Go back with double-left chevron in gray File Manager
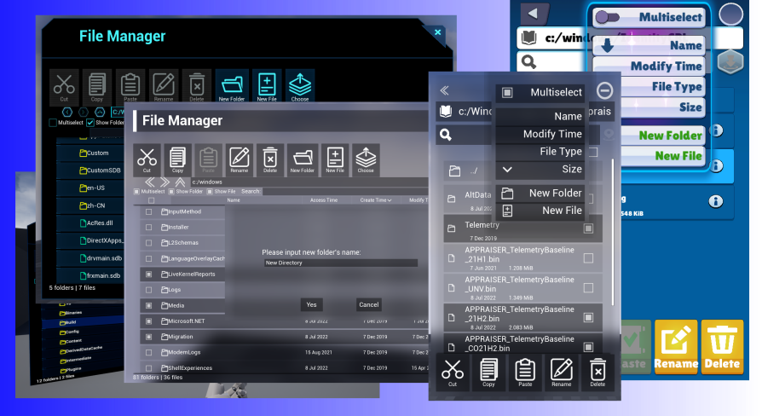The image size is (762, 416). [150, 182]
